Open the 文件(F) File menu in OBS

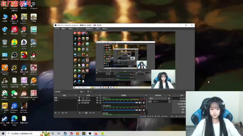[57, 29]
